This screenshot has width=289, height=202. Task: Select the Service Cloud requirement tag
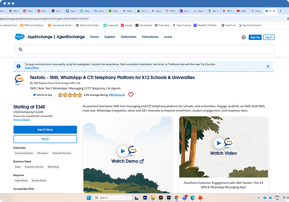point(39,180)
